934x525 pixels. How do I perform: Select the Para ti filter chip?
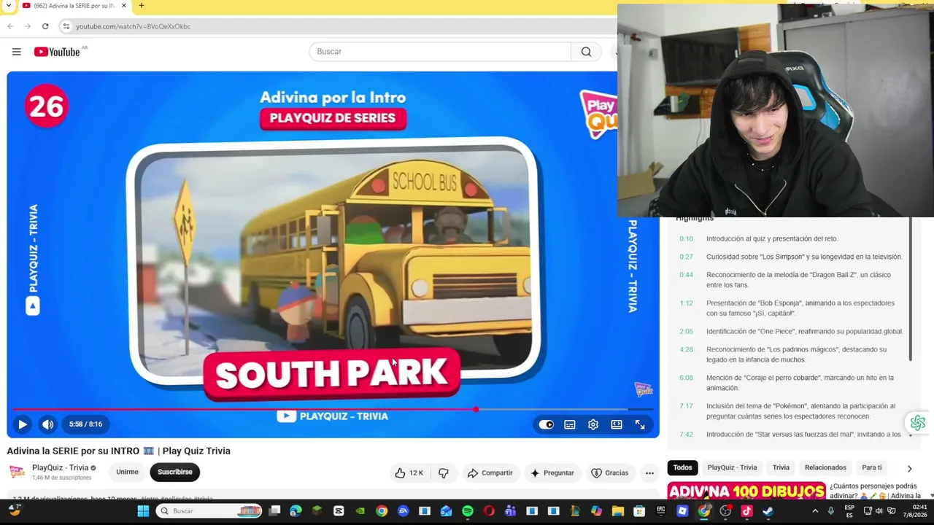[871, 467]
